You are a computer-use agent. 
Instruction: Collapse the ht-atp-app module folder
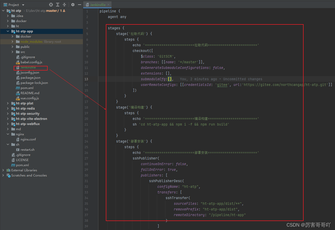[8, 31]
